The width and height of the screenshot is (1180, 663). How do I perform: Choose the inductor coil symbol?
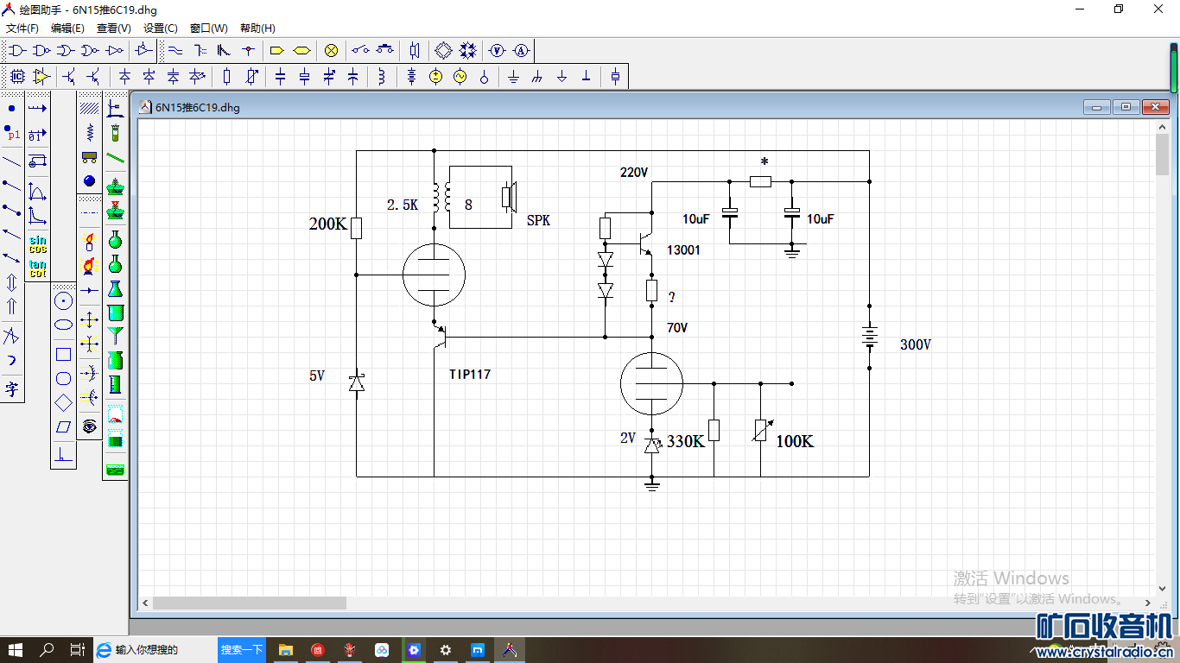382,77
